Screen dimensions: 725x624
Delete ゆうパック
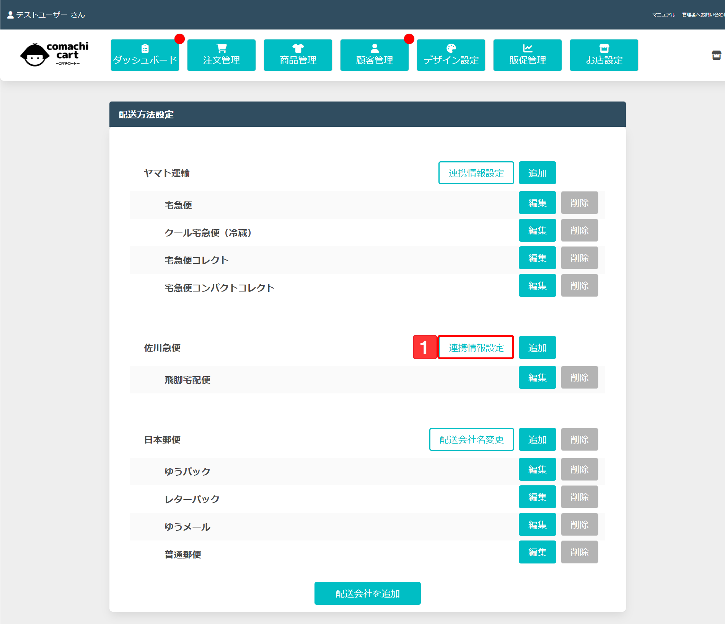579,469
